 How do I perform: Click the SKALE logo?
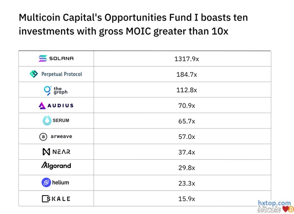pyautogui.click(x=56, y=198)
